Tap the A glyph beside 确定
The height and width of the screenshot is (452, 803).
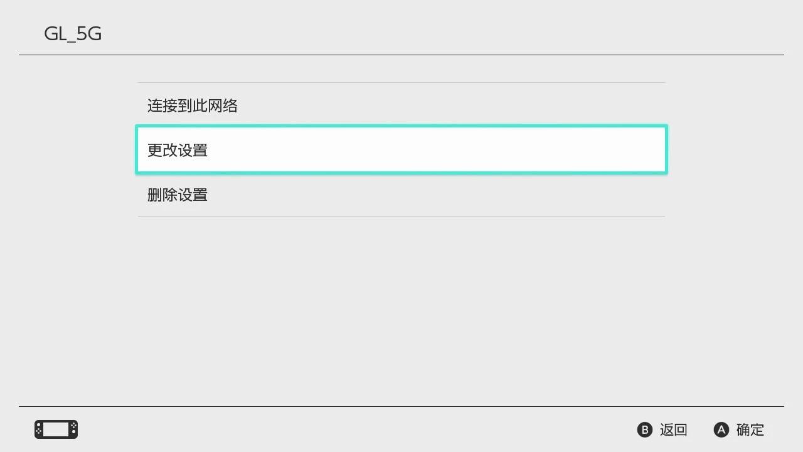[721, 429]
